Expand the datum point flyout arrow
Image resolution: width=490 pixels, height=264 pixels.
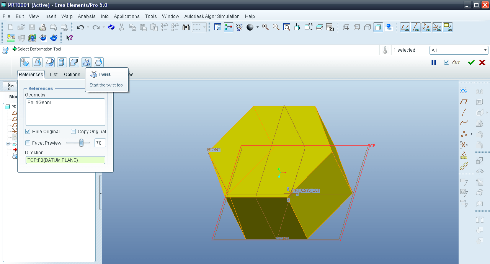(x=472, y=134)
